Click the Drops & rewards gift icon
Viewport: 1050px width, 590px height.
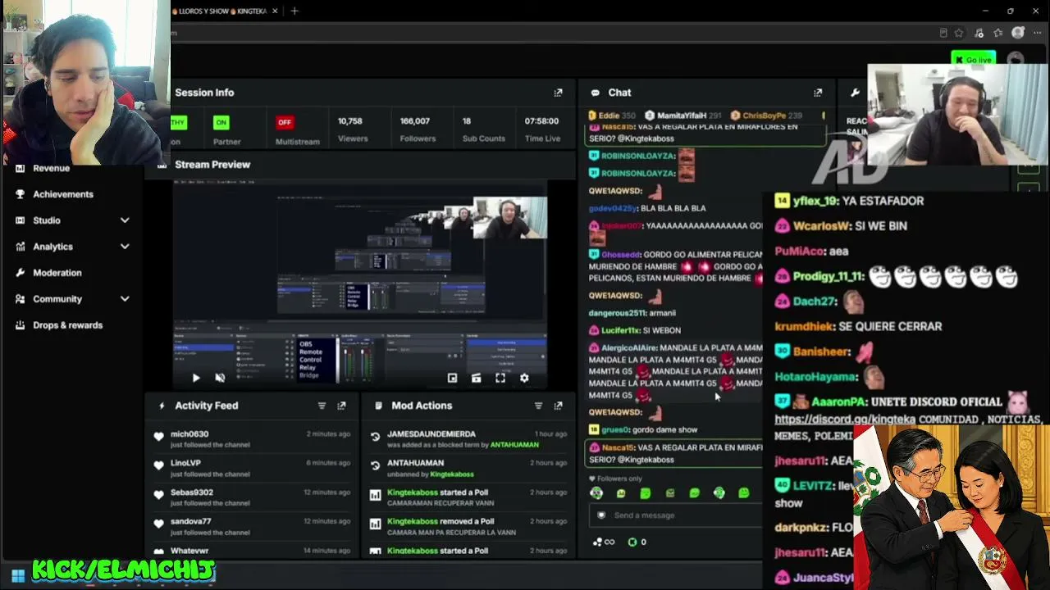point(20,325)
